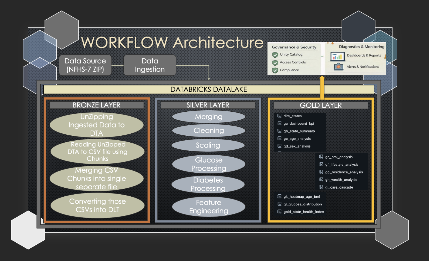
Task: Click the gi_care_cascade table icon
Action: (321, 187)
